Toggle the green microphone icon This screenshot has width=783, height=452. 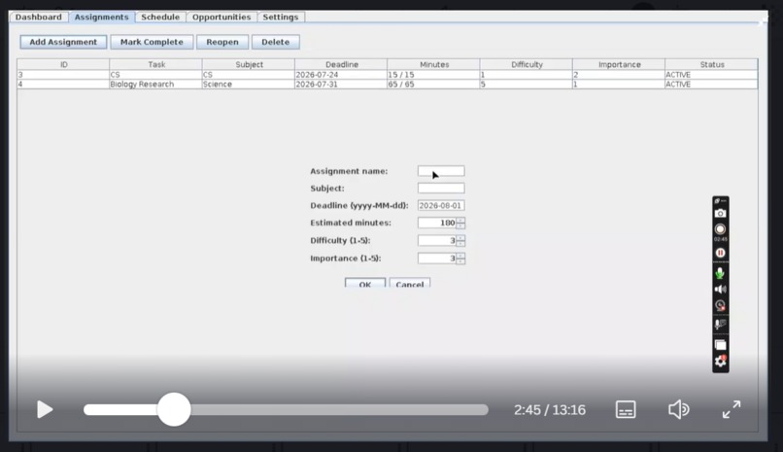pyautogui.click(x=720, y=273)
